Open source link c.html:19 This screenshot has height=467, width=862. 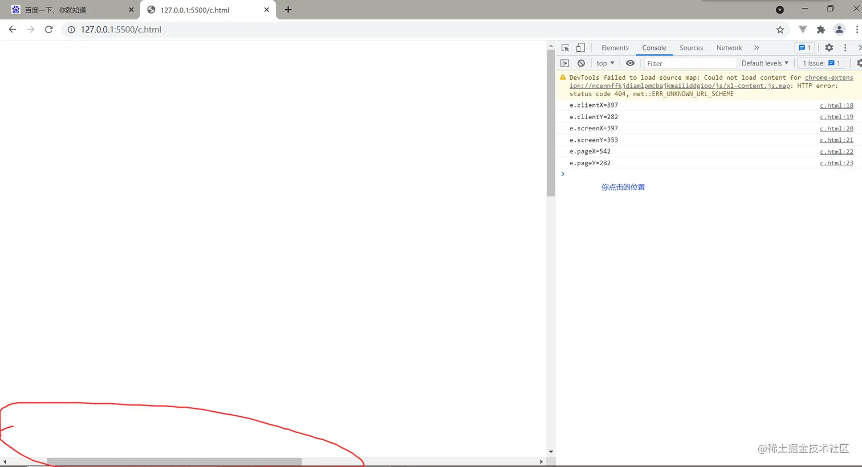pos(836,117)
